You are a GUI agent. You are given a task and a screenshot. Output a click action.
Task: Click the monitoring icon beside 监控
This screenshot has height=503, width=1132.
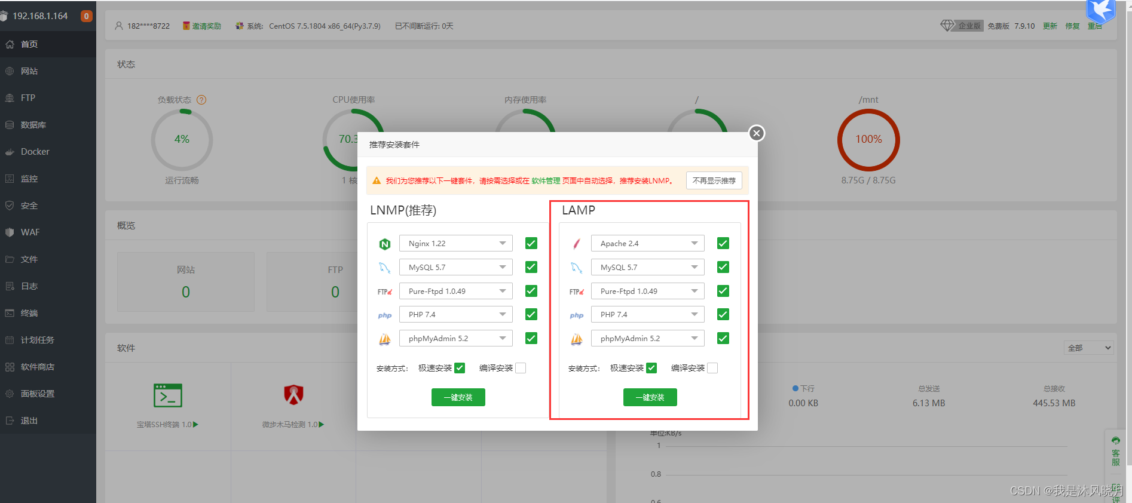pos(10,179)
